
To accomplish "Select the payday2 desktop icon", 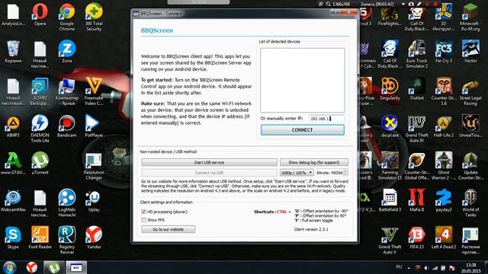I will click(x=444, y=201).
